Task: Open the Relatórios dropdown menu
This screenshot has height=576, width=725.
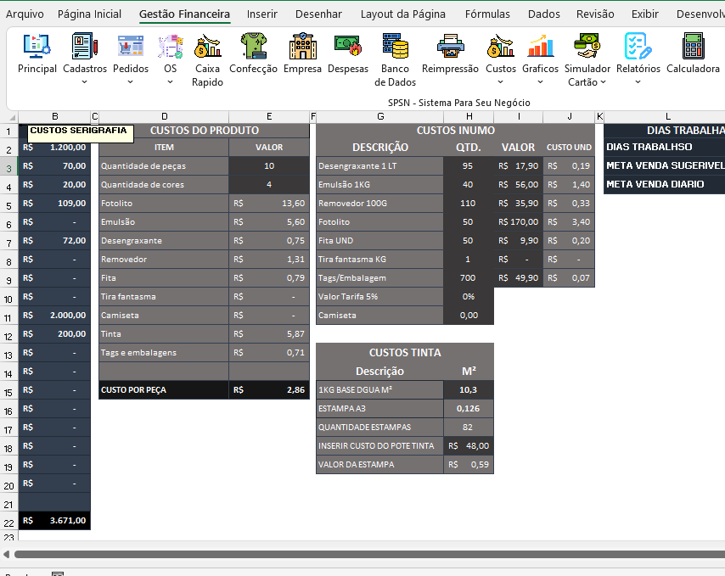Action: point(638,81)
